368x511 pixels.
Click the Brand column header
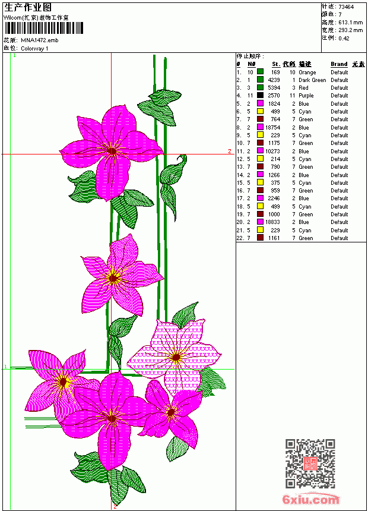click(339, 64)
